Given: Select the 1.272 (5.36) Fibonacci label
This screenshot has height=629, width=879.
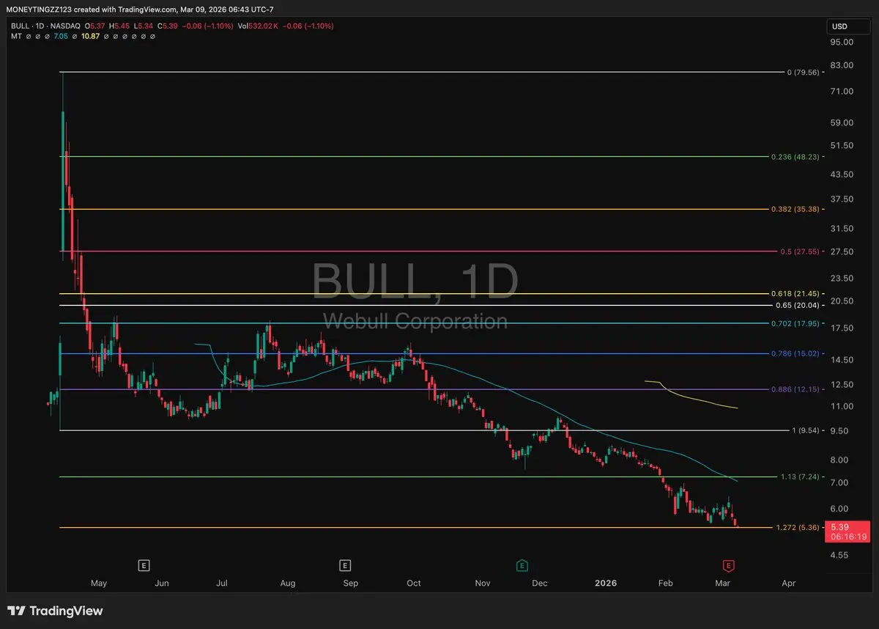Looking at the screenshot, I should tap(798, 528).
